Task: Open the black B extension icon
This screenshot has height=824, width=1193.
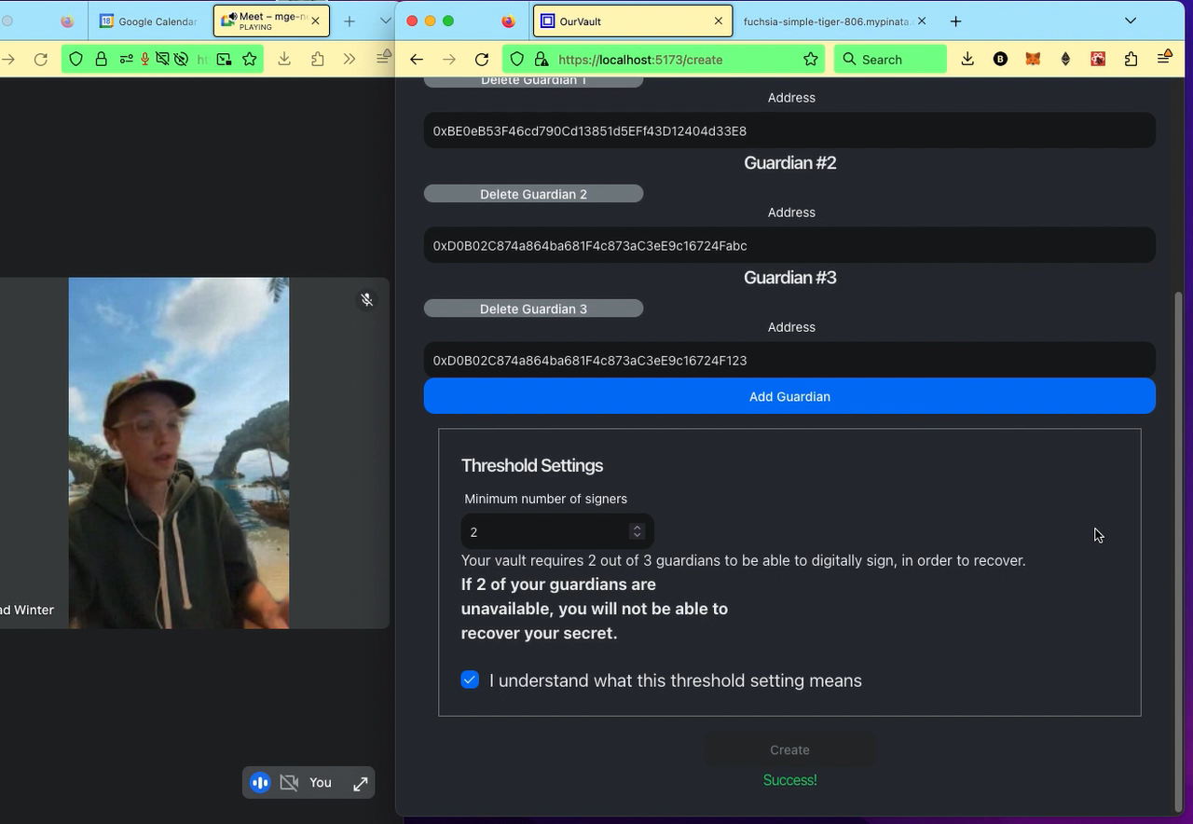Action: pos(1000,59)
